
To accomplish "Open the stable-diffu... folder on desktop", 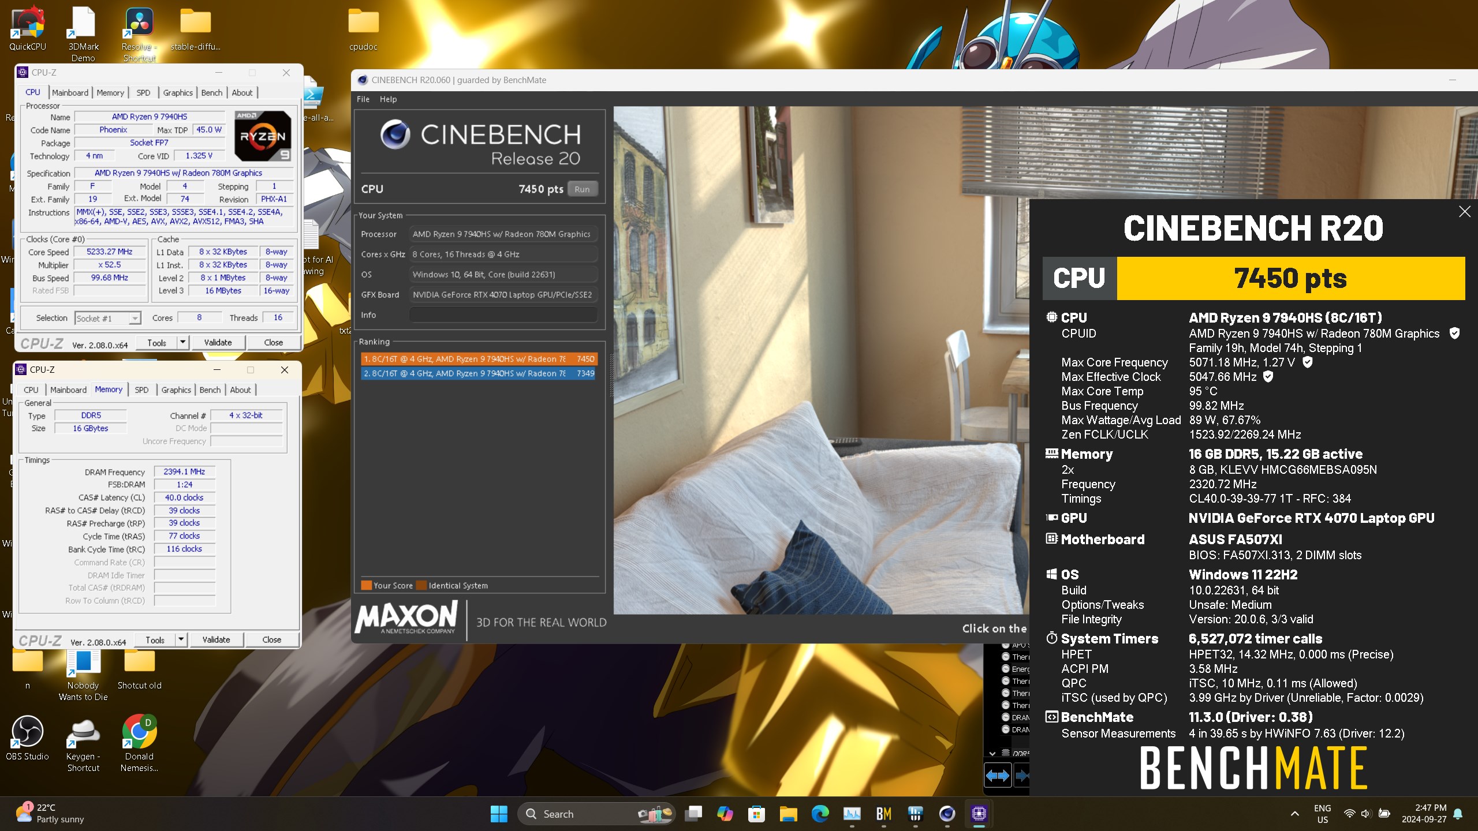I will click(x=196, y=29).
